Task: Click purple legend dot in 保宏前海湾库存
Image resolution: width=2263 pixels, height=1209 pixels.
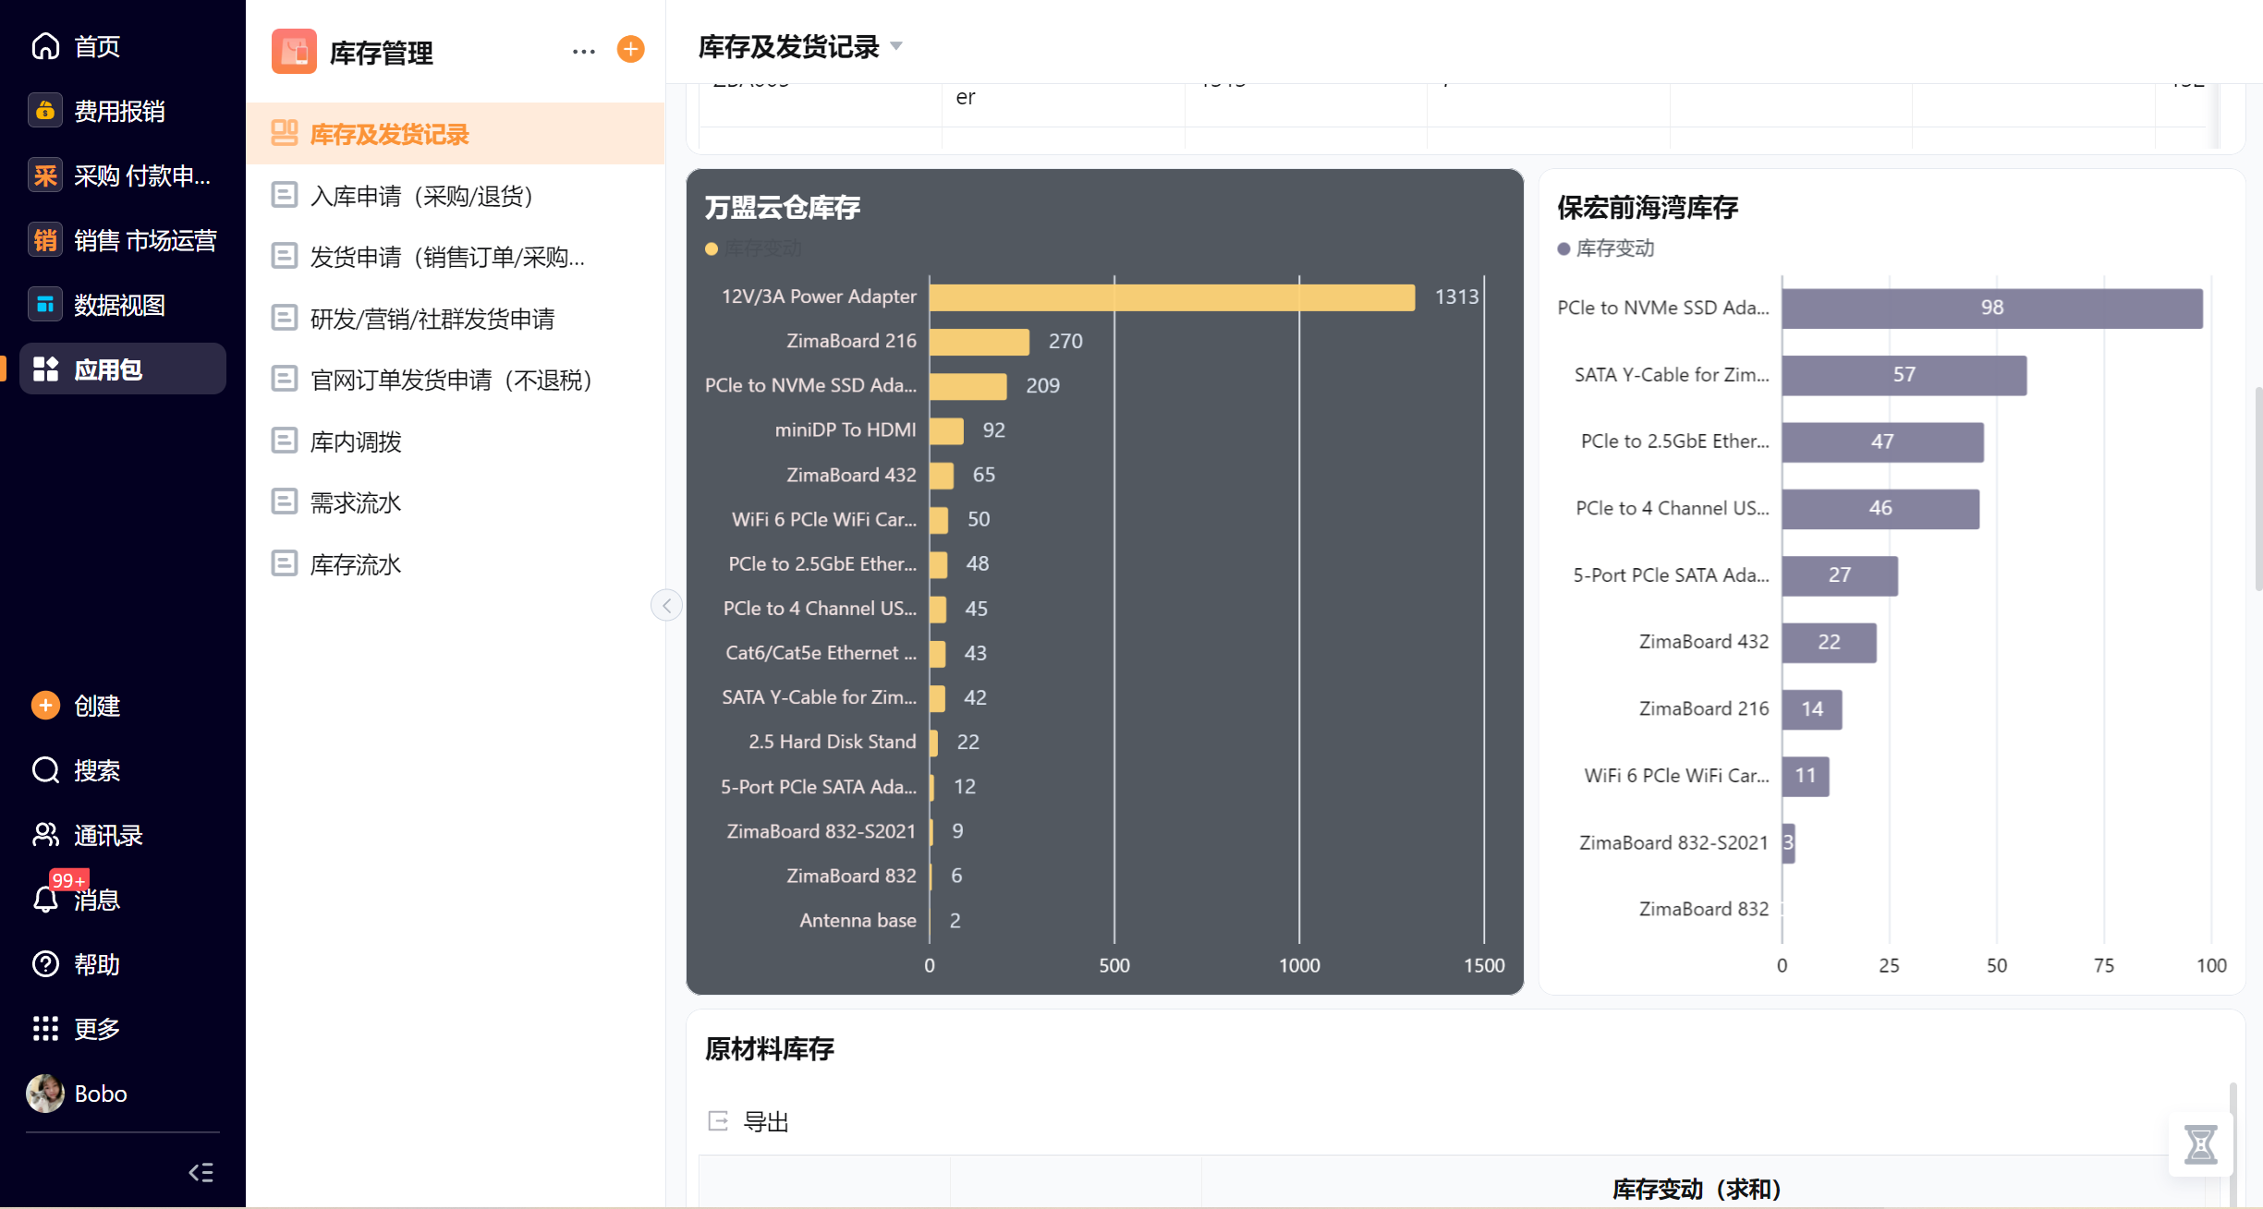Action: pos(1563,248)
